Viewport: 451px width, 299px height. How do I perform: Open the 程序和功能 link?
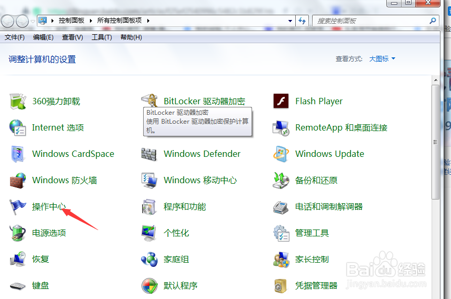pyautogui.click(x=185, y=207)
